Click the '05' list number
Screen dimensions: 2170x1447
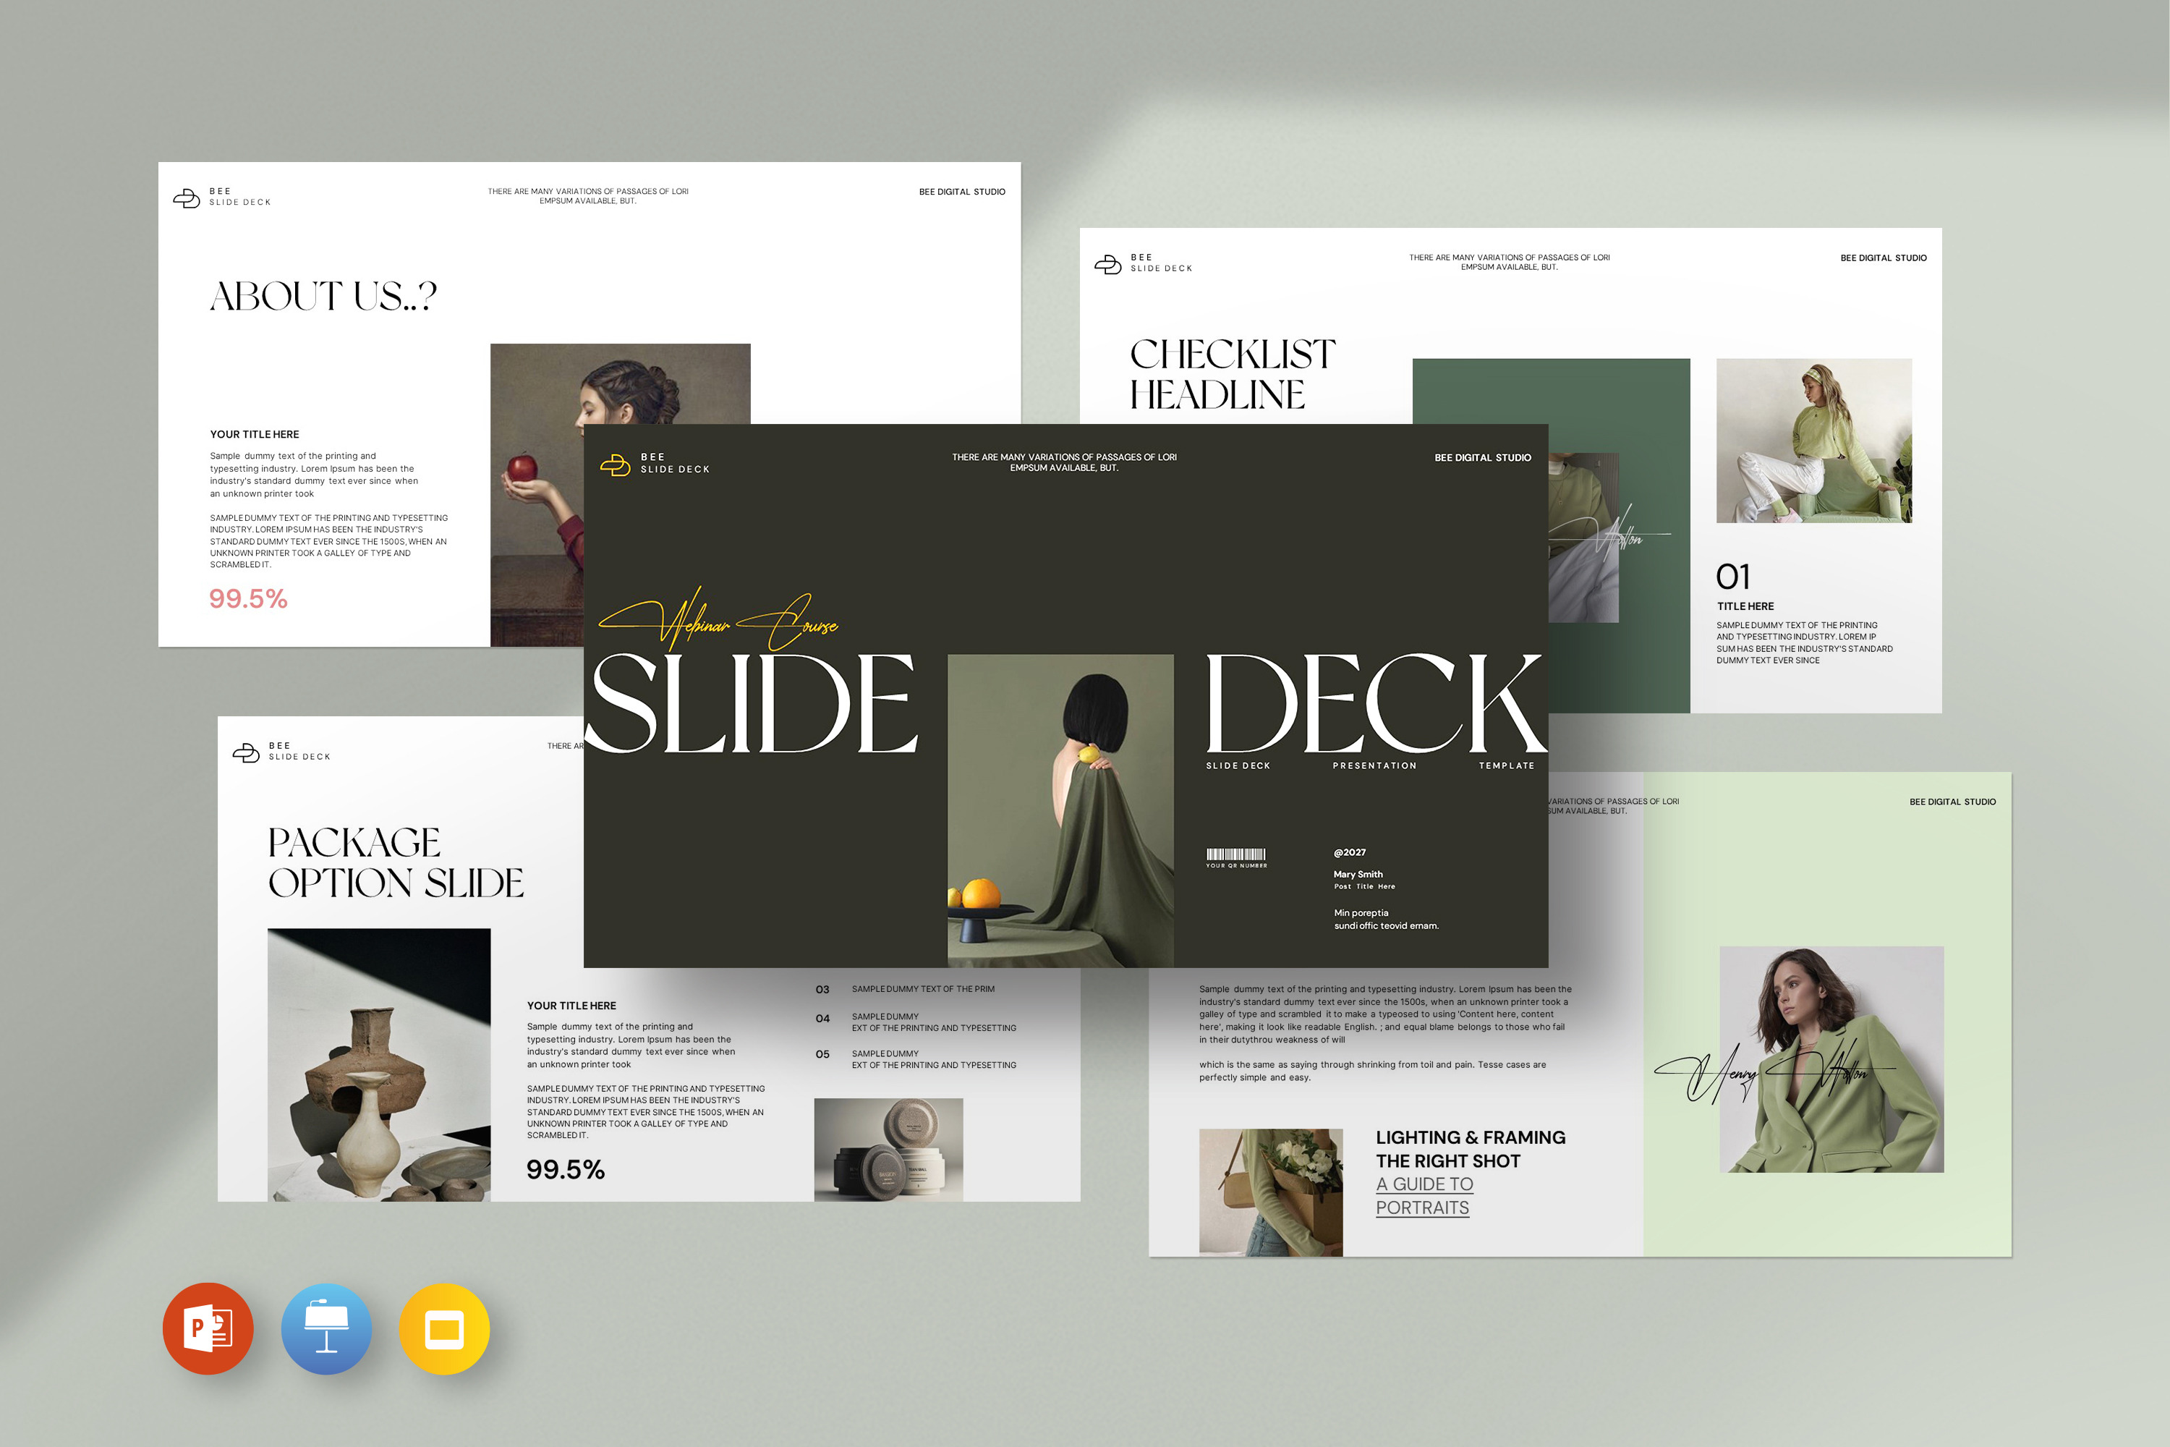823,1055
